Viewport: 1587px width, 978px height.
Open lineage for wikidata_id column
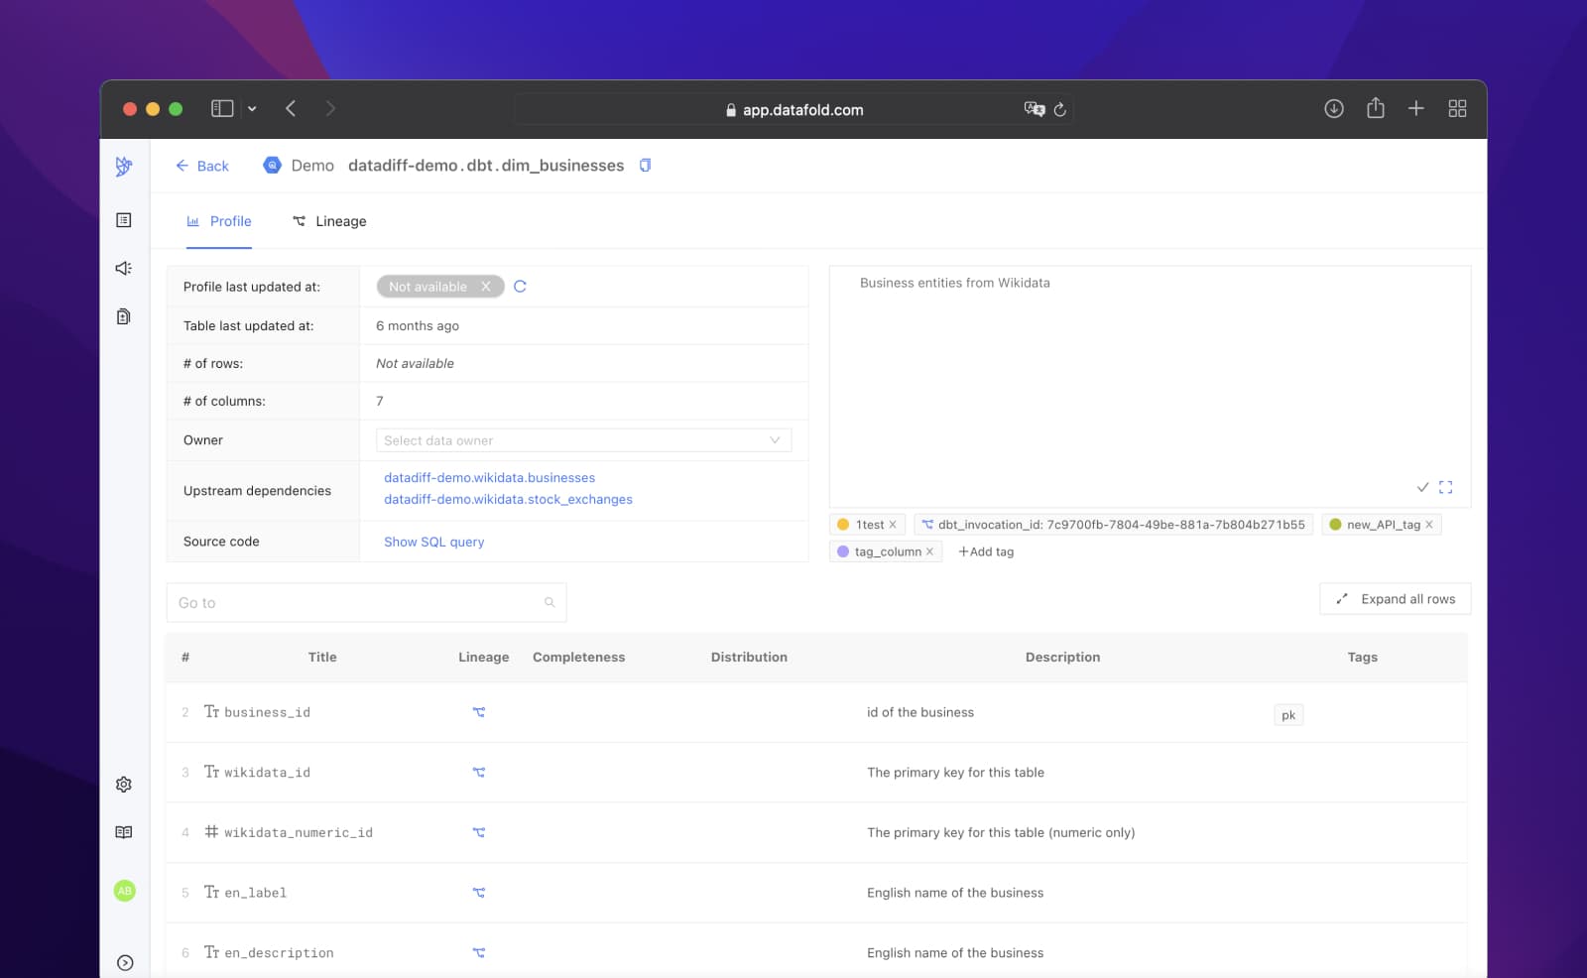click(x=479, y=773)
